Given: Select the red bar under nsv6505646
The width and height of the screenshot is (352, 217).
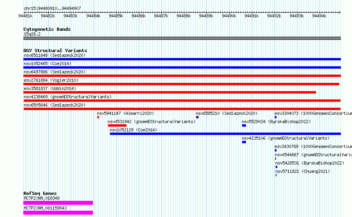Looking at the screenshot, I should [x=182, y=109].
